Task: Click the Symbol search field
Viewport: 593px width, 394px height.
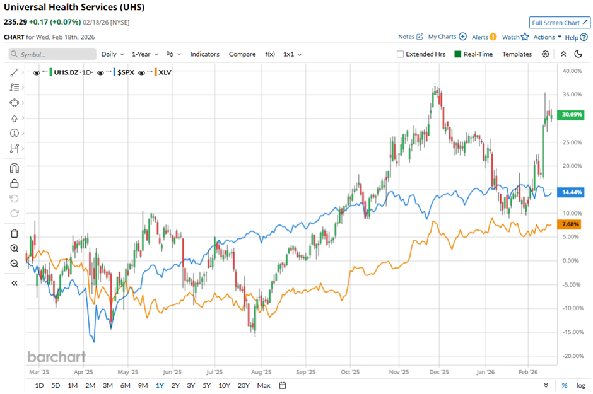Action: click(x=54, y=54)
